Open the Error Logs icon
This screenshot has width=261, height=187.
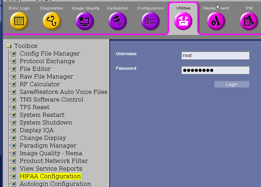[19, 21]
